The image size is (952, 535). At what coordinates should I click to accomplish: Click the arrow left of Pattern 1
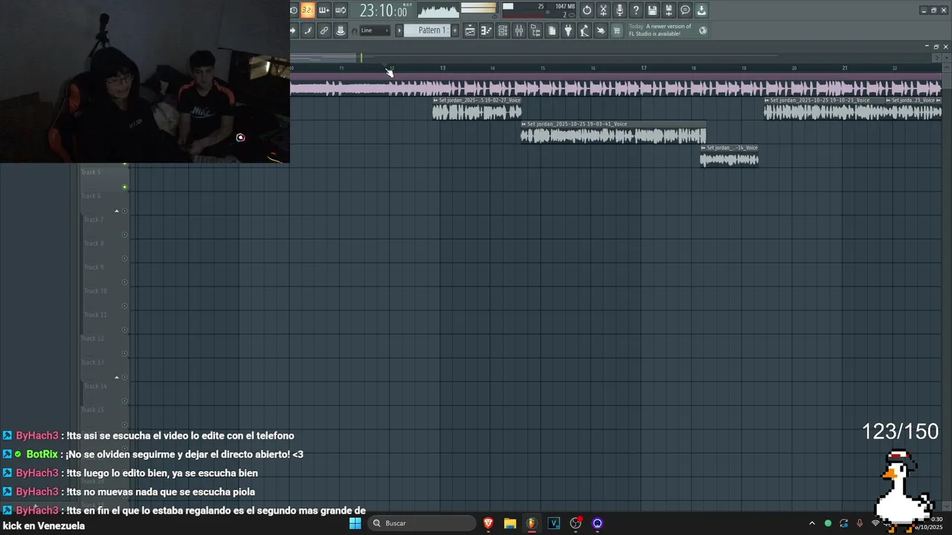pyautogui.click(x=399, y=30)
